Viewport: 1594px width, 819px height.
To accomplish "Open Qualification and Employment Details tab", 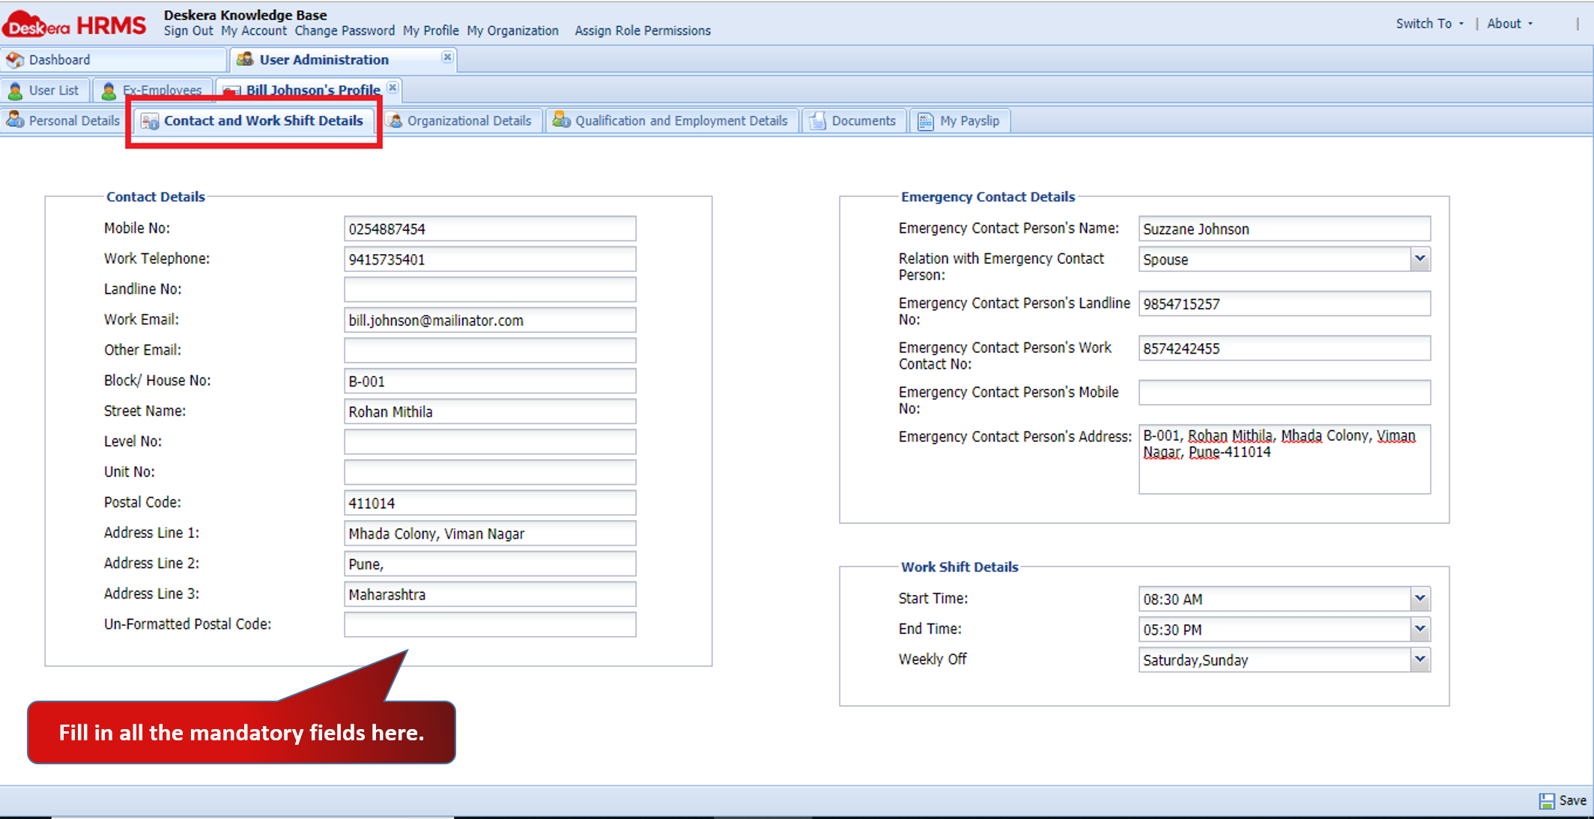I will tap(672, 121).
